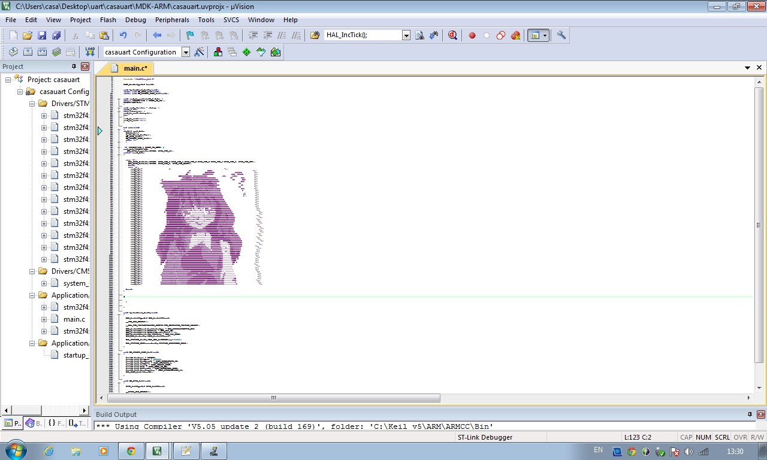Open the File menu
Image resolution: width=767 pixels, height=460 pixels.
tap(11, 20)
